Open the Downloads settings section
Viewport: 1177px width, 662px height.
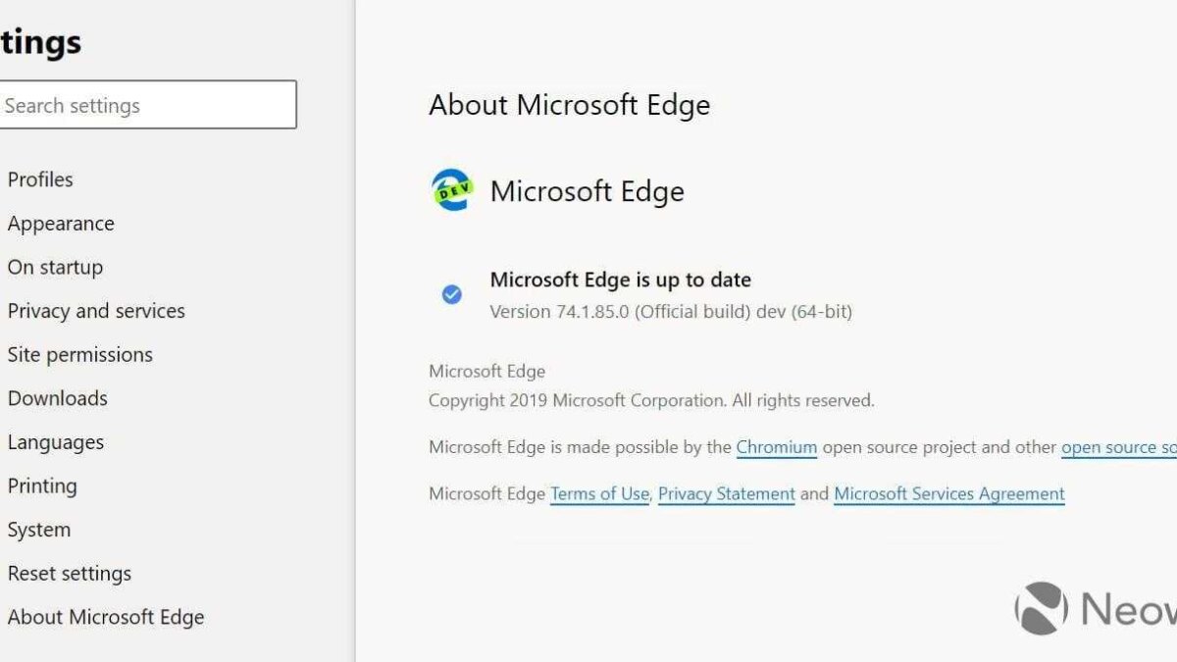coord(57,397)
